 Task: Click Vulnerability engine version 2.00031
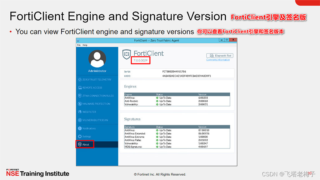point(203,104)
